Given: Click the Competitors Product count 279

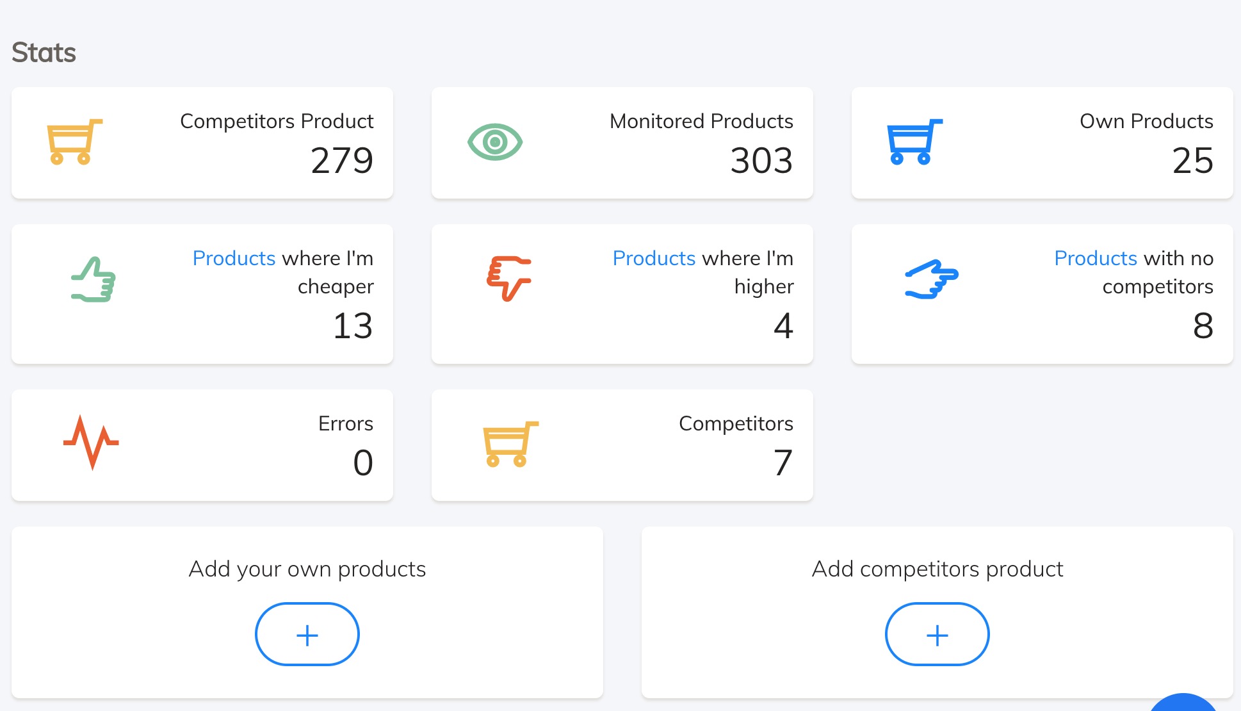Looking at the screenshot, I should (342, 160).
